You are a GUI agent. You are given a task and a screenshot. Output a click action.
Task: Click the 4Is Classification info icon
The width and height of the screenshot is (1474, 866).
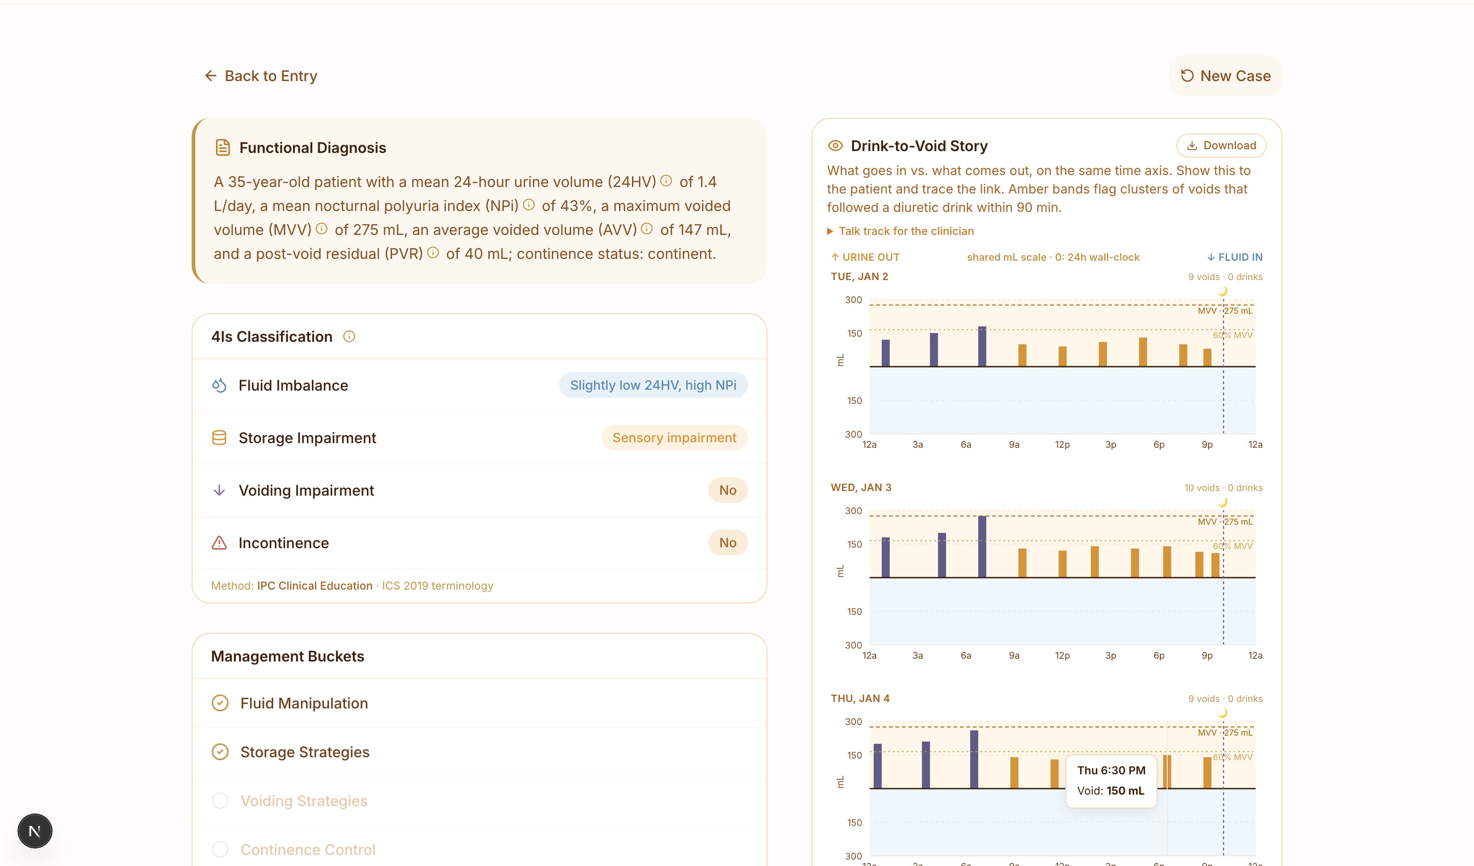tap(349, 336)
